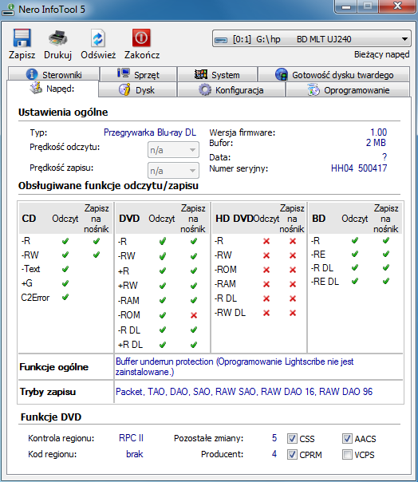418x482 pixels.
Task: Open the Konfiguracja tab
Action: (x=231, y=89)
